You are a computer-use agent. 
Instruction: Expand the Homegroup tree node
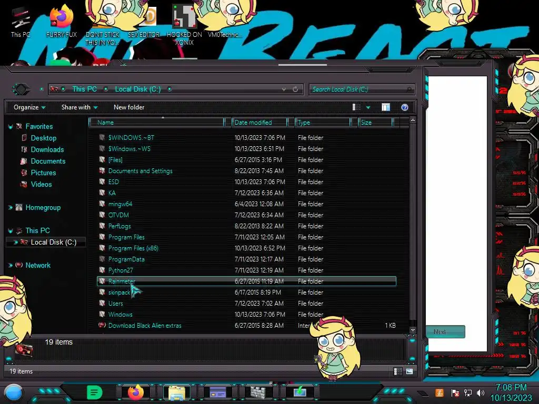pos(11,207)
